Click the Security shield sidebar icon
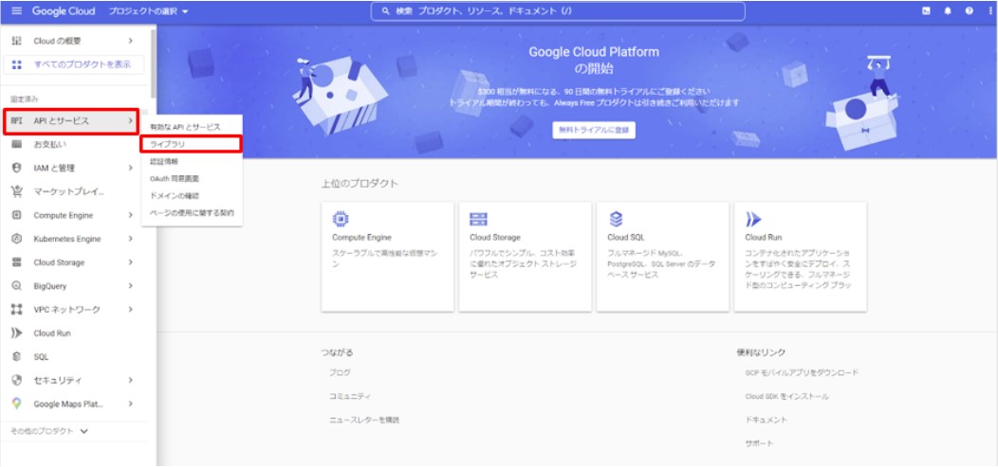Viewport: 998px width, 467px height. tap(17, 380)
